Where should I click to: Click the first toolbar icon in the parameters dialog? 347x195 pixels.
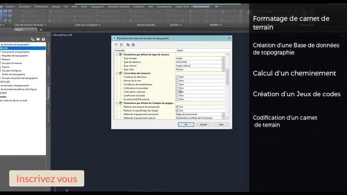tap(116, 45)
